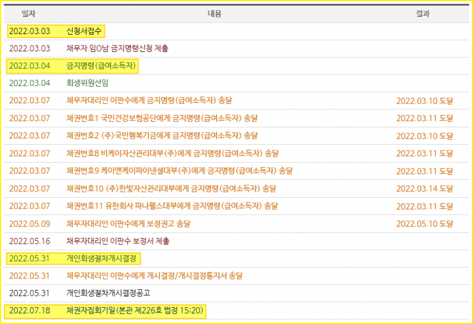Click 2022.03.10 도달 result for 국민행복기금 row
This screenshot has width=473, height=324.
(425, 136)
